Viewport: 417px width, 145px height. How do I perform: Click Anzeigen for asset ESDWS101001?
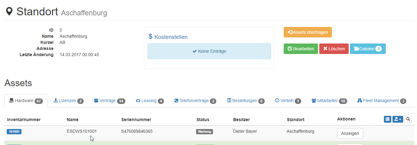350,133
